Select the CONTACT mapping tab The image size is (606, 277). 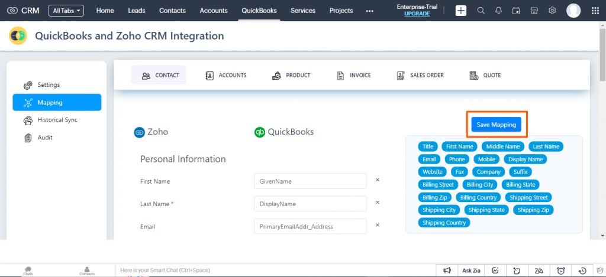(x=159, y=75)
